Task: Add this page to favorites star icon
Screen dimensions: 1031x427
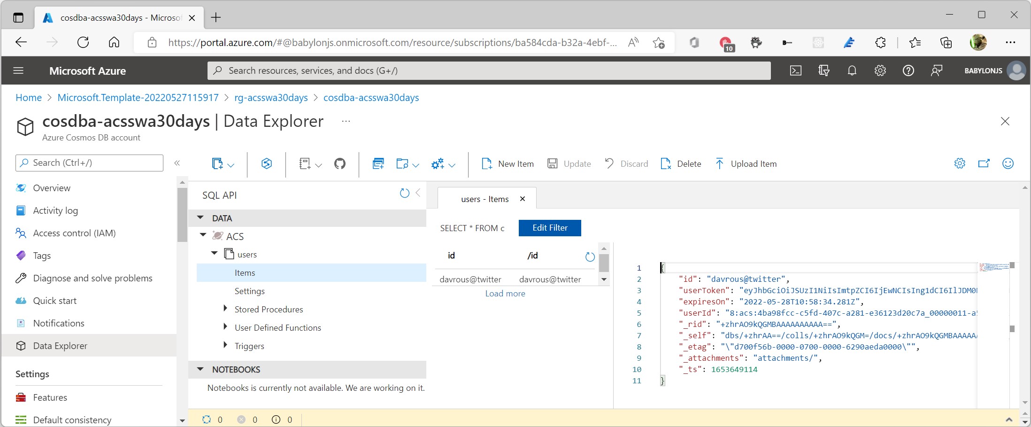Action: click(x=659, y=43)
